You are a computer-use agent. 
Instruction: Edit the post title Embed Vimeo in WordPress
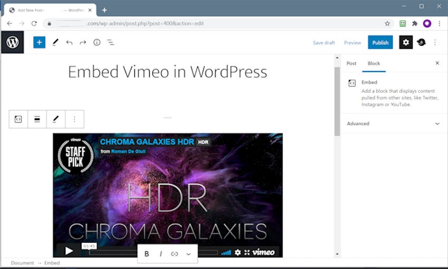tap(168, 72)
